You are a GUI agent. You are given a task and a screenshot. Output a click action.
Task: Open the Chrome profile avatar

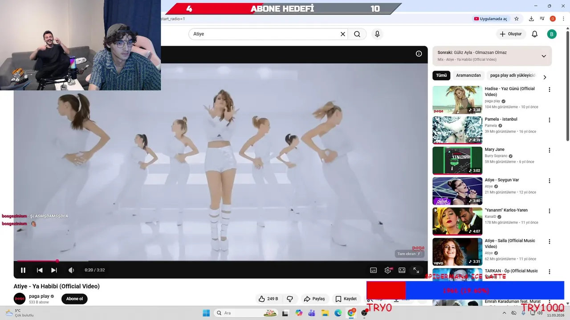[x=553, y=19]
